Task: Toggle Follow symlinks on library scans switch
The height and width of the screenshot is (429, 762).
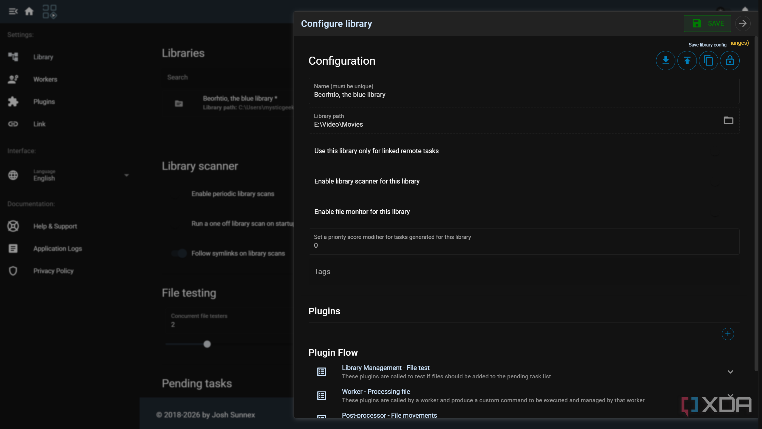Action: tap(179, 254)
